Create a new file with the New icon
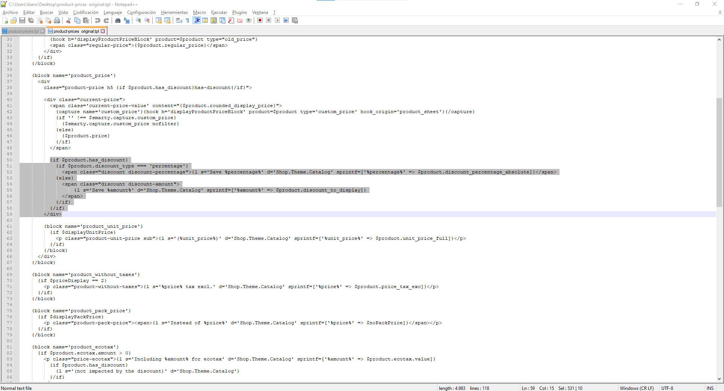The width and height of the screenshot is (724, 391). (5, 20)
